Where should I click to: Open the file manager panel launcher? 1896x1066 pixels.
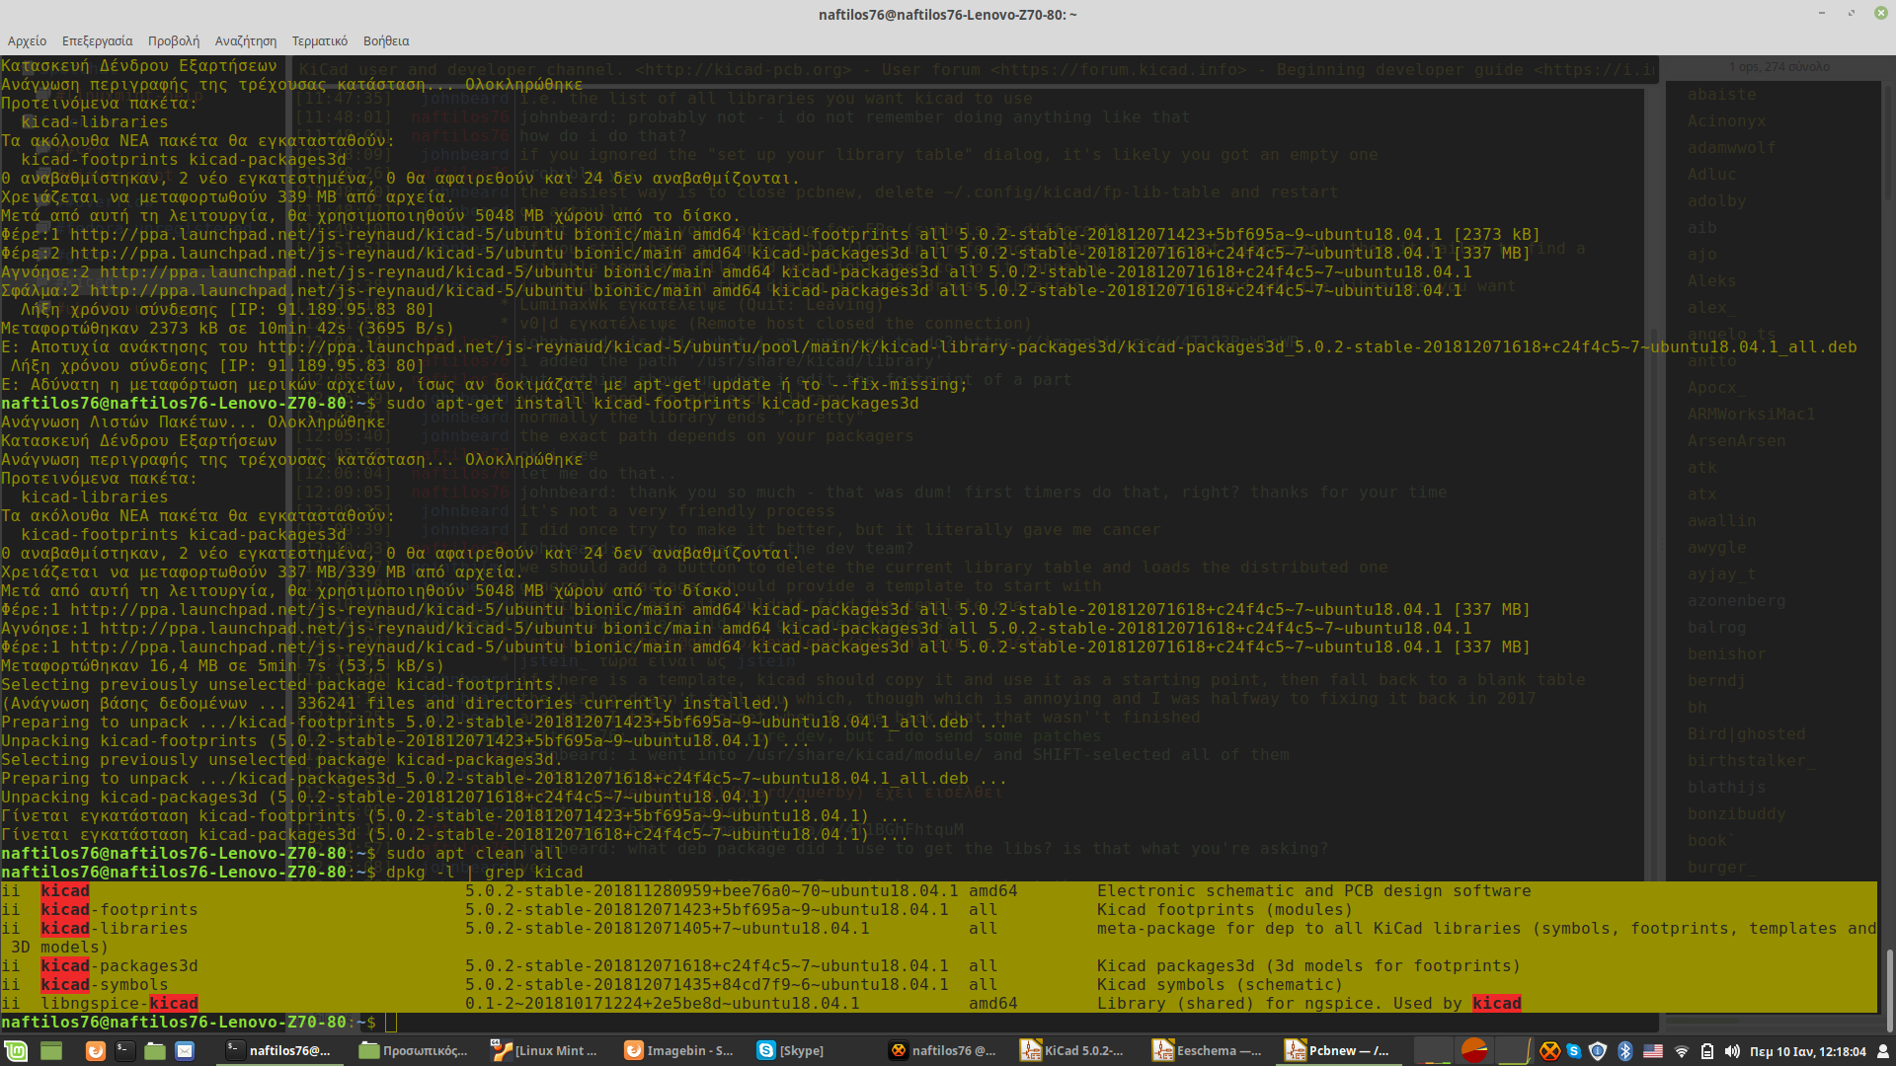click(x=155, y=1051)
